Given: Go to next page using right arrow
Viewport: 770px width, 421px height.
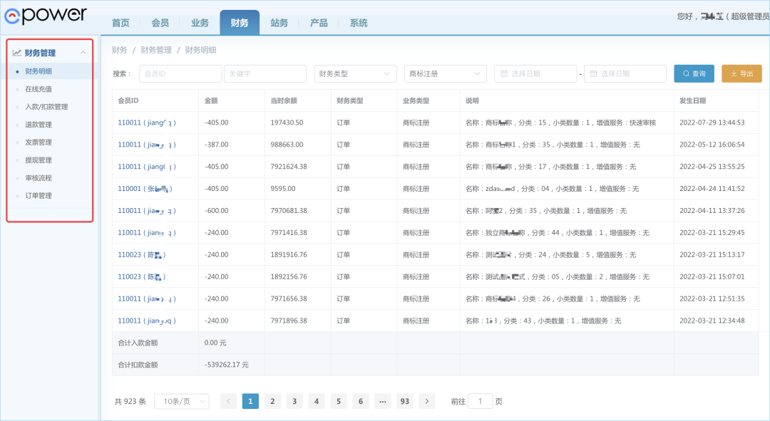Looking at the screenshot, I should click(426, 401).
